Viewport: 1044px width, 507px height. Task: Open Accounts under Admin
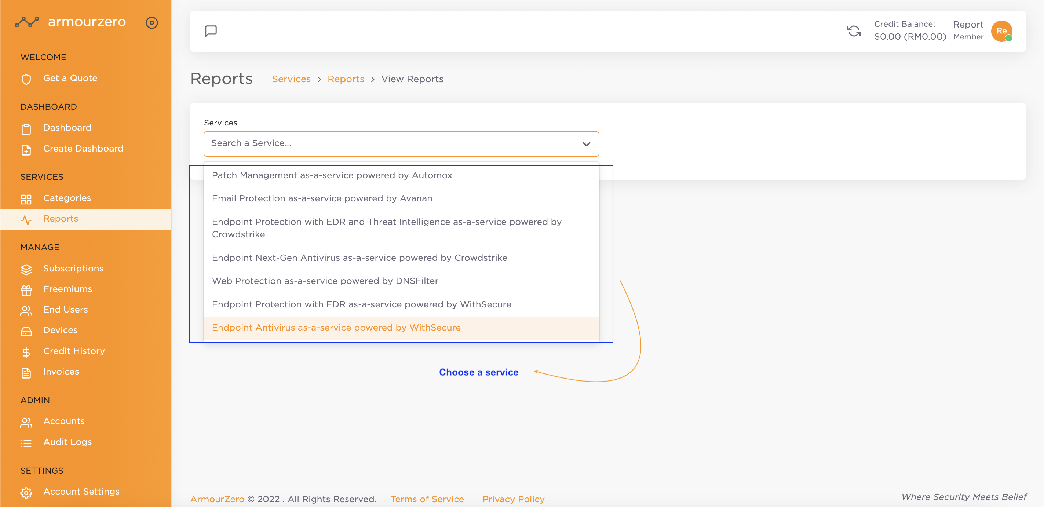(x=64, y=421)
